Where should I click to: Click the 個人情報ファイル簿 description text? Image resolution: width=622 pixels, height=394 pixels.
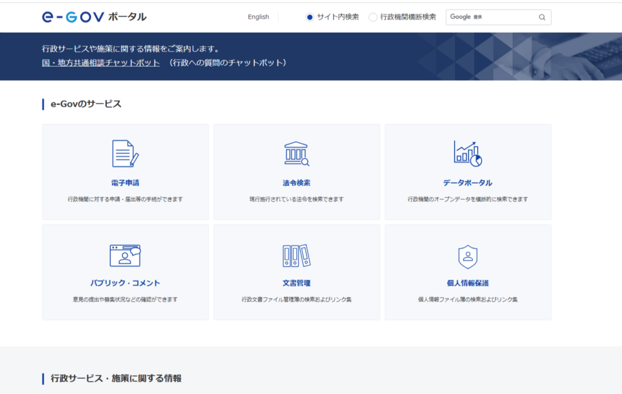click(468, 299)
